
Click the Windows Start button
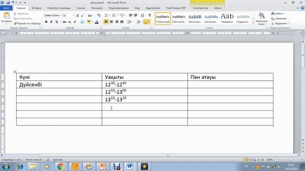tap(6, 167)
